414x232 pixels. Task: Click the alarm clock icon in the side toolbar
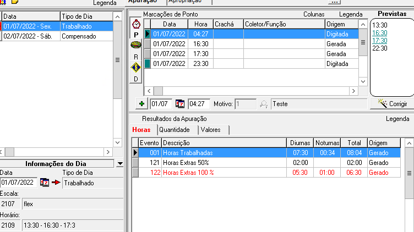coord(136,24)
